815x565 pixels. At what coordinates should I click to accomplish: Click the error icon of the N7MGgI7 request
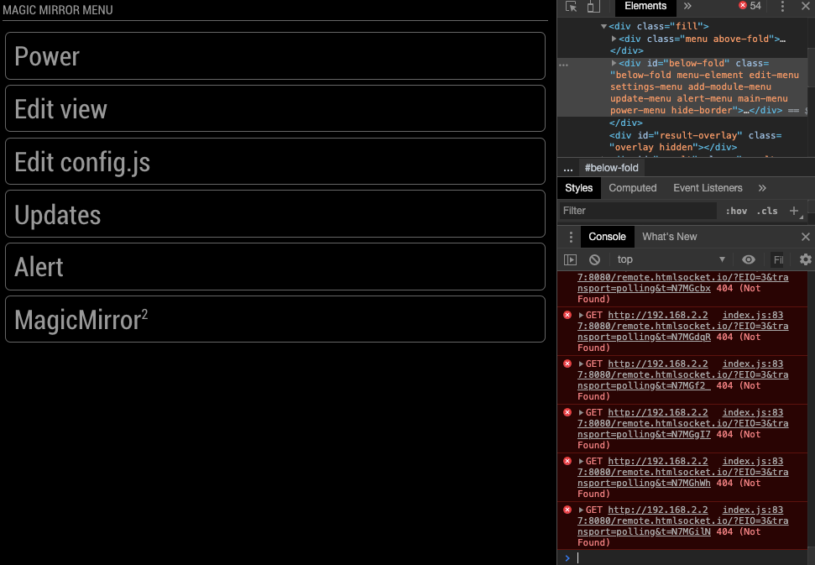(x=567, y=413)
